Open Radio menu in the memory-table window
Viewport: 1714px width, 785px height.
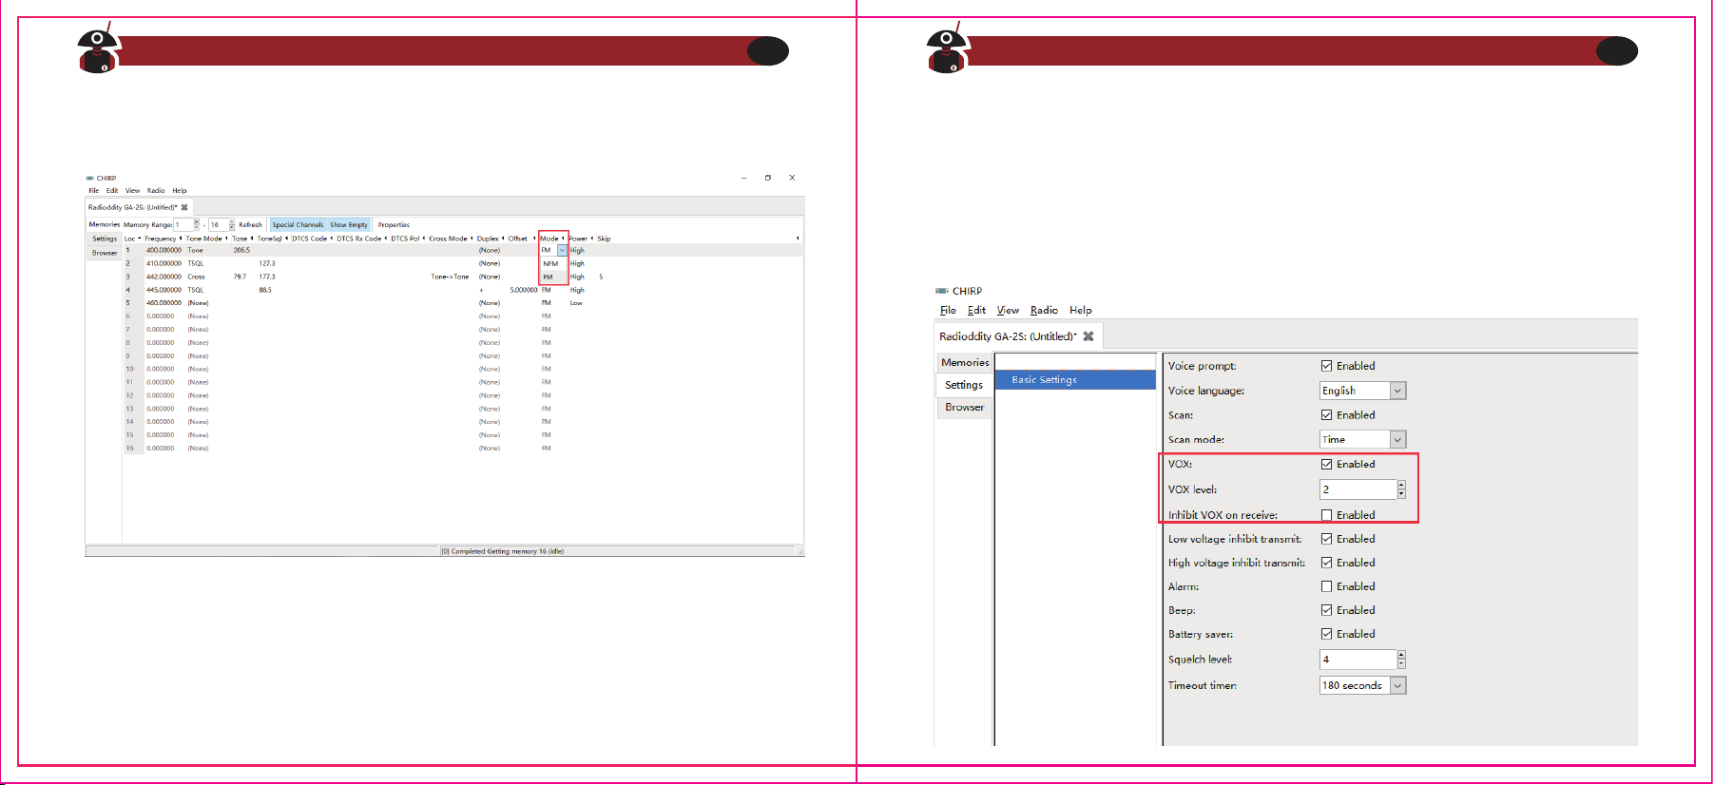(156, 191)
